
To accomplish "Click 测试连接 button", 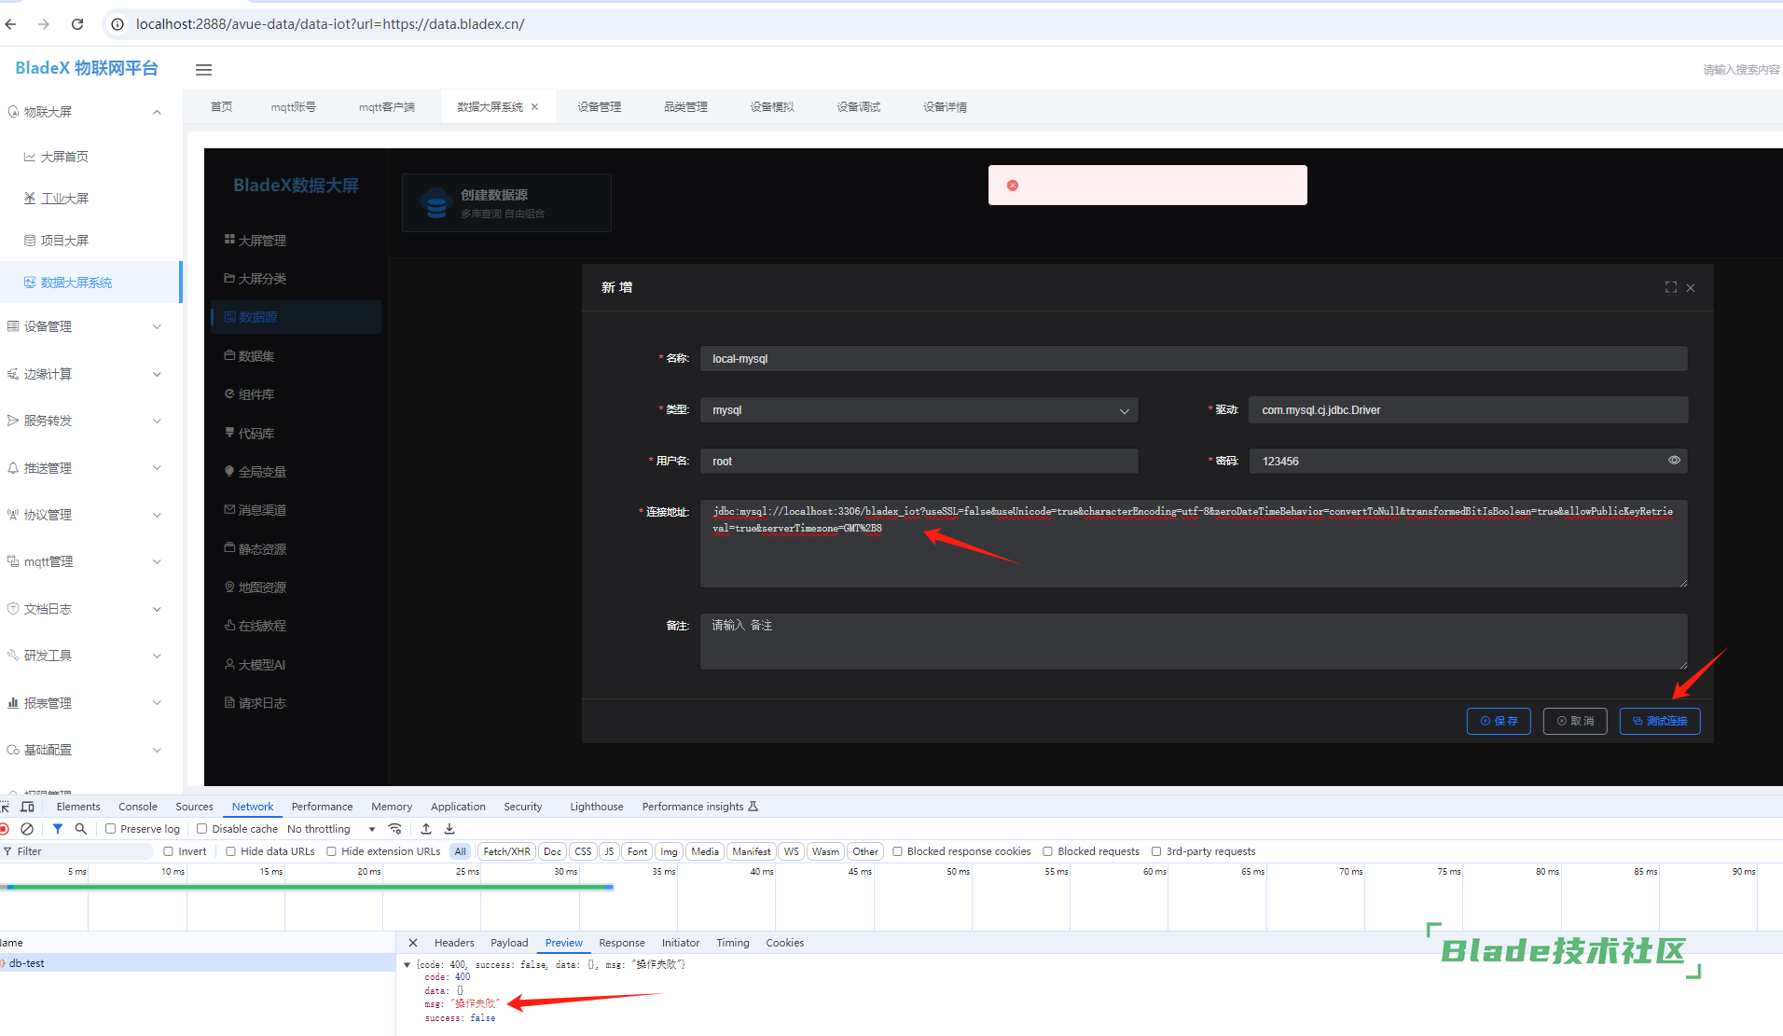I will (1660, 721).
